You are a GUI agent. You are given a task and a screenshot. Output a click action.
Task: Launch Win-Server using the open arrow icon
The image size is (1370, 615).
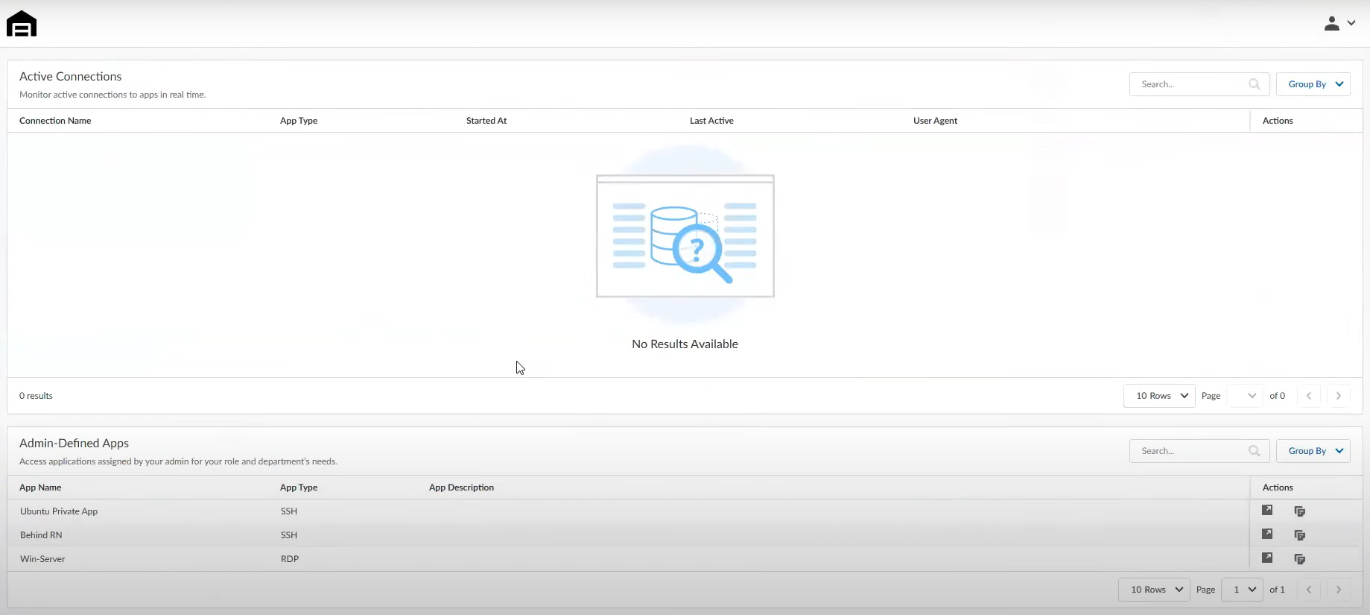coord(1266,558)
